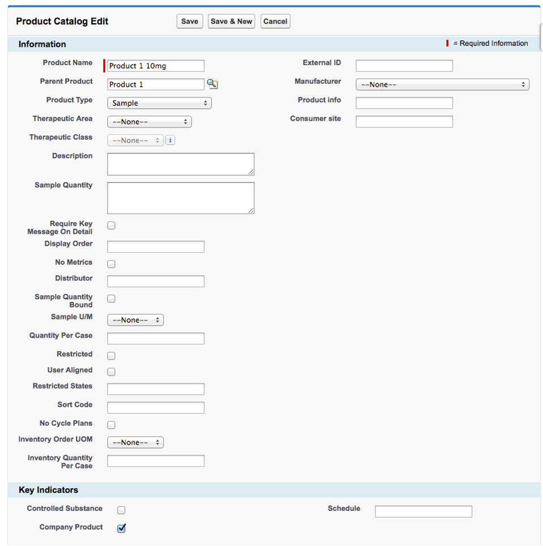Viewport: 543px width, 546px height.
Task: Tick the No Metrics checkbox
Action: [112, 264]
